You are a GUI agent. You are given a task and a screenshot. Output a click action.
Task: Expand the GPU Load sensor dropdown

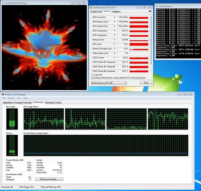[114, 44]
